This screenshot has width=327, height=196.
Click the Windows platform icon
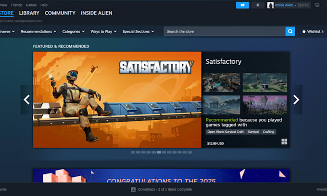(x=284, y=141)
